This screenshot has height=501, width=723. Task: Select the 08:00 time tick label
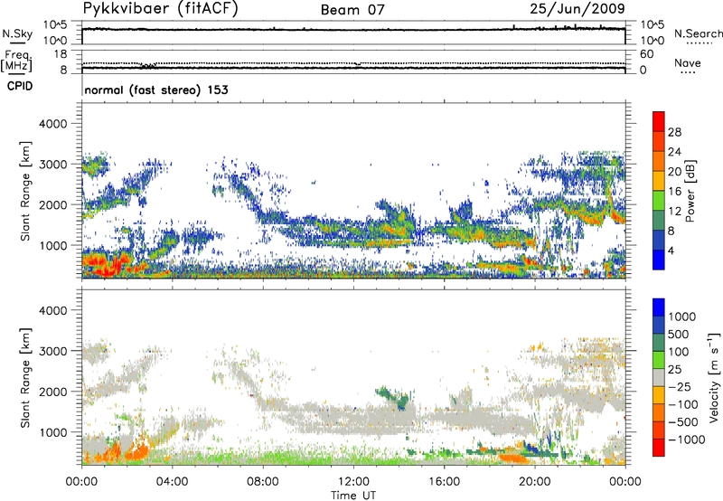tap(263, 482)
